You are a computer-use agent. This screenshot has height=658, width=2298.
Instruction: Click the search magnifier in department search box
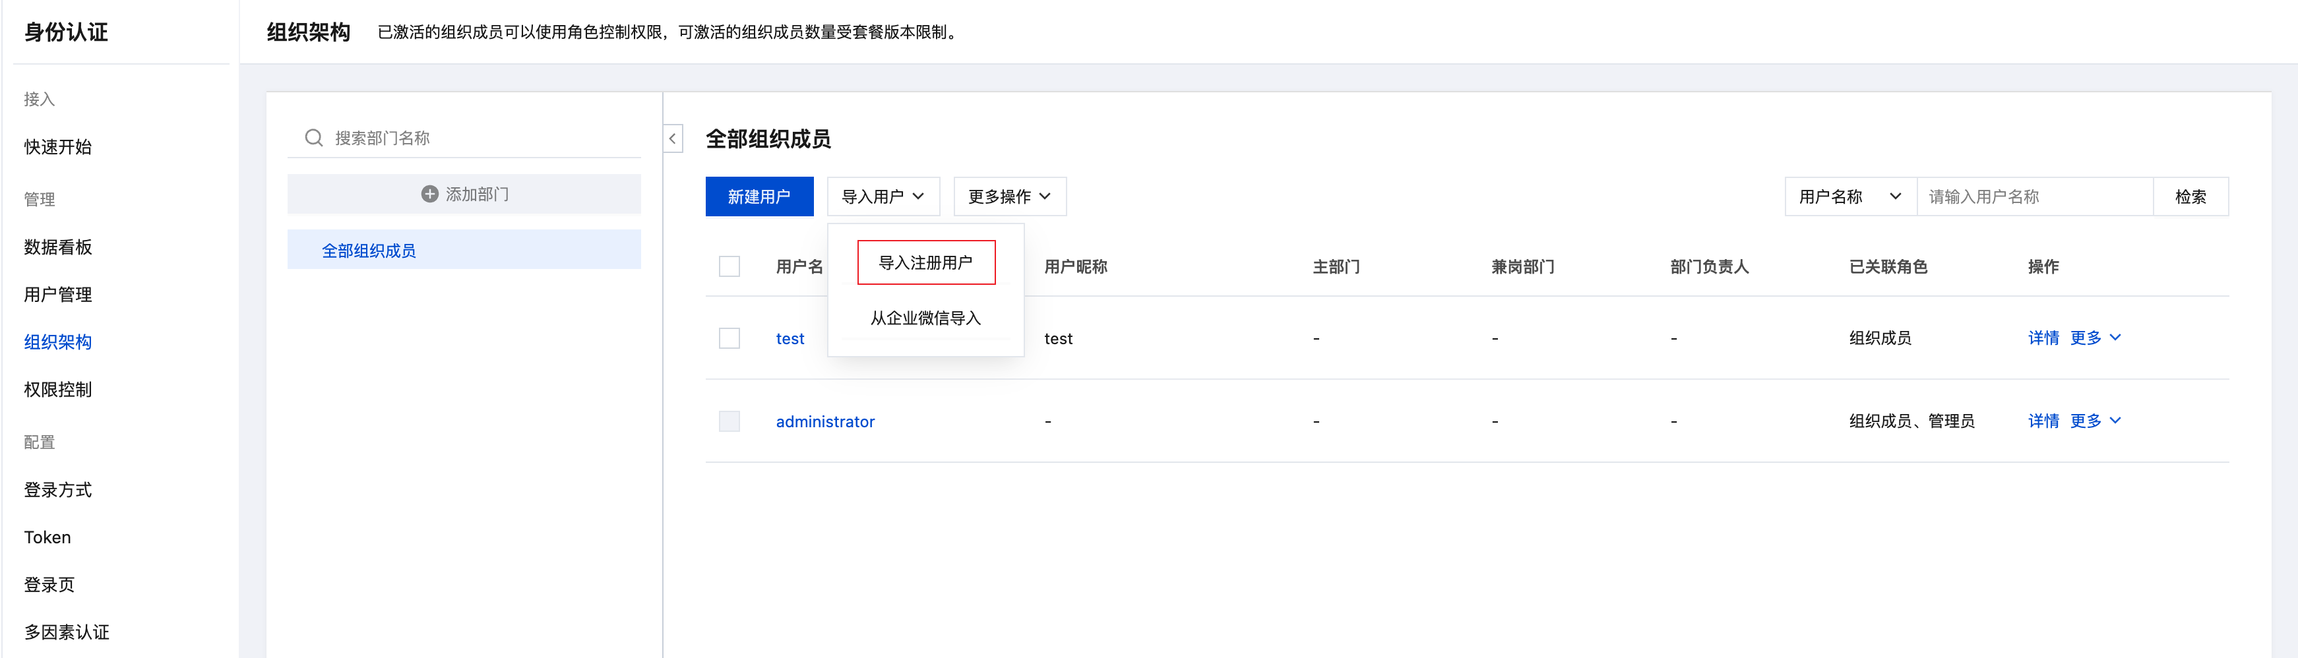click(x=313, y=137)
